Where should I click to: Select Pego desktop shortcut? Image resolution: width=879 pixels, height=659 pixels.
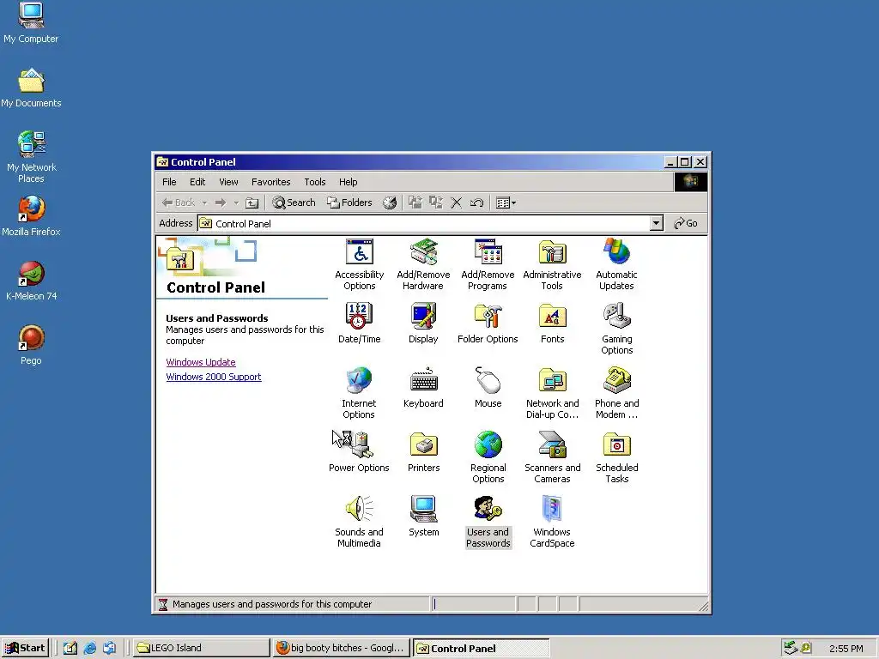(32, 346)
